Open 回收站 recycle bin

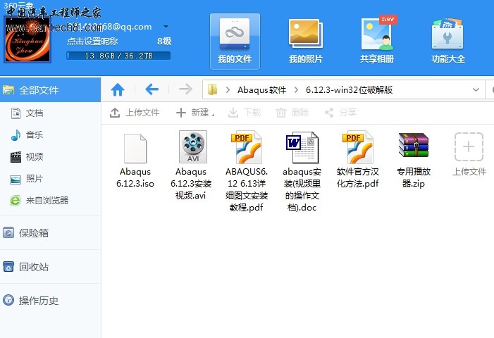[x=33, y=267]
